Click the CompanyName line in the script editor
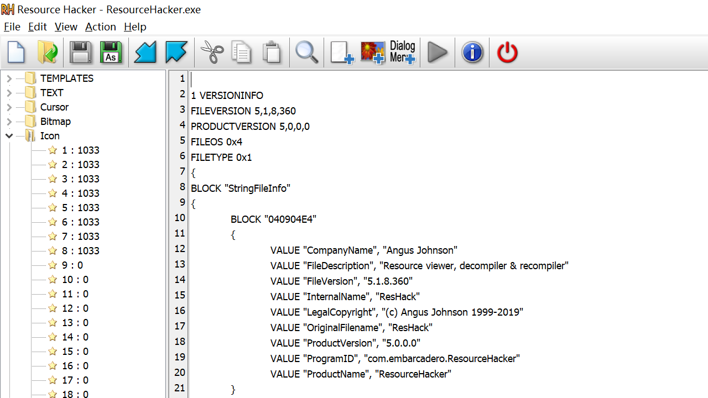The image size is (708, 398). (x=363, y=250)
